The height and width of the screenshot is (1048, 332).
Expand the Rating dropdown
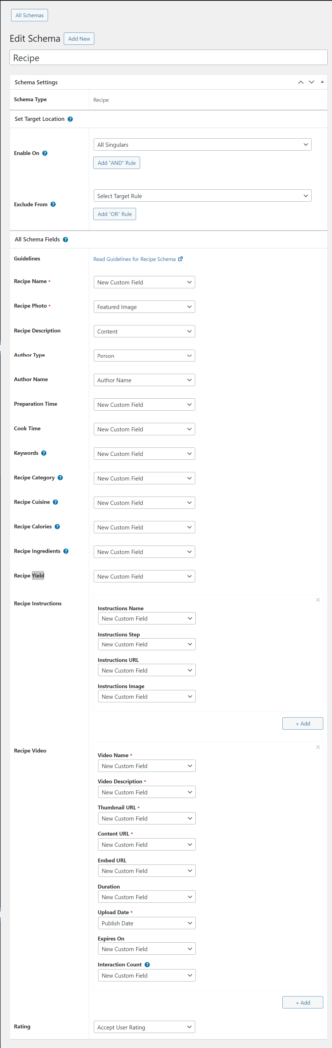(x=144, y=1027)
